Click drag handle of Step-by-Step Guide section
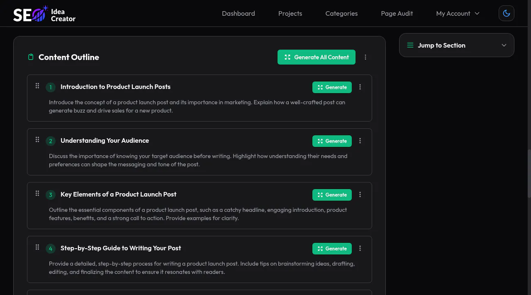Viewport: 531px width, 295px height. click(37, 247)
